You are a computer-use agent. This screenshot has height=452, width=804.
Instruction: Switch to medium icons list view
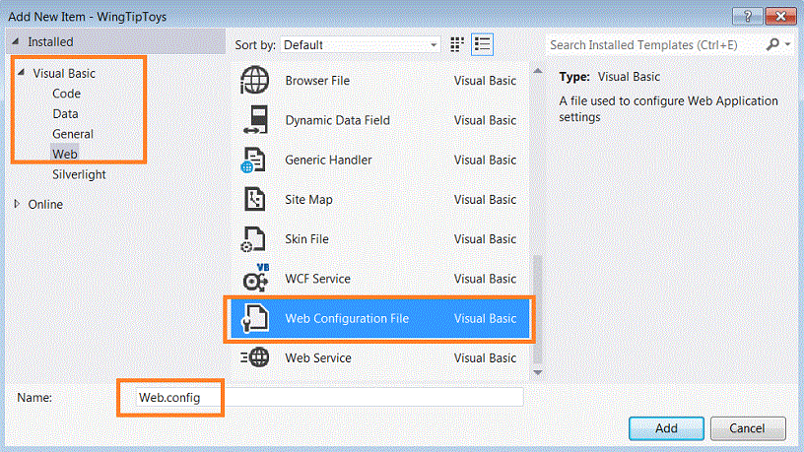[x=482, y=44]
